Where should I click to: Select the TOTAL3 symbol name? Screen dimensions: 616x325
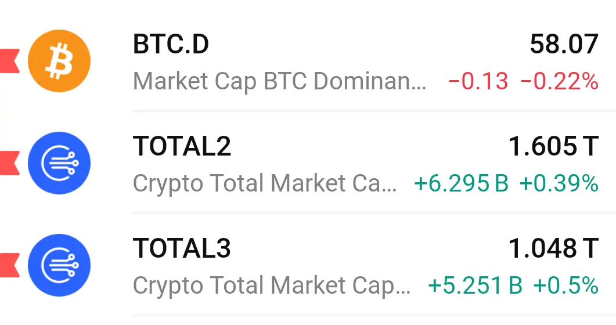[x=182, y=248]
